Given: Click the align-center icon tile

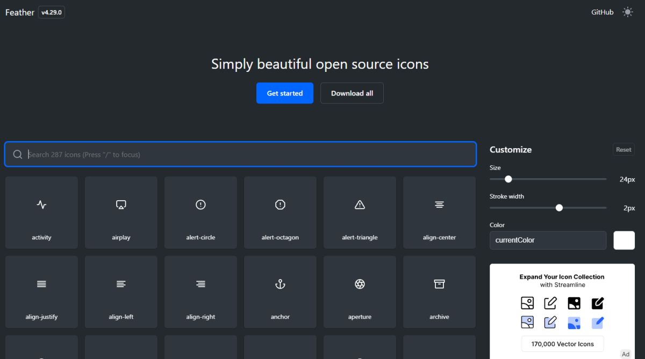Looking at the screenshot, I should pos(439,213).
